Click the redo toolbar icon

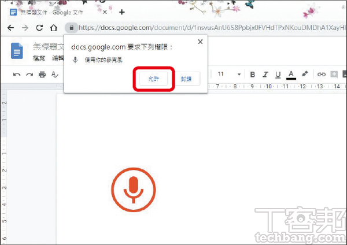[x=29, y=75]
